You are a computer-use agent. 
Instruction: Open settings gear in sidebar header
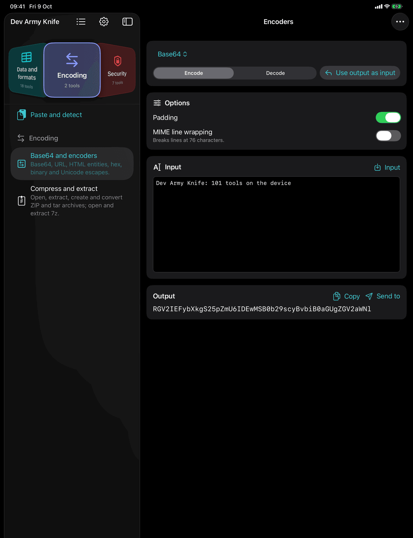click(x=104, y=22)
